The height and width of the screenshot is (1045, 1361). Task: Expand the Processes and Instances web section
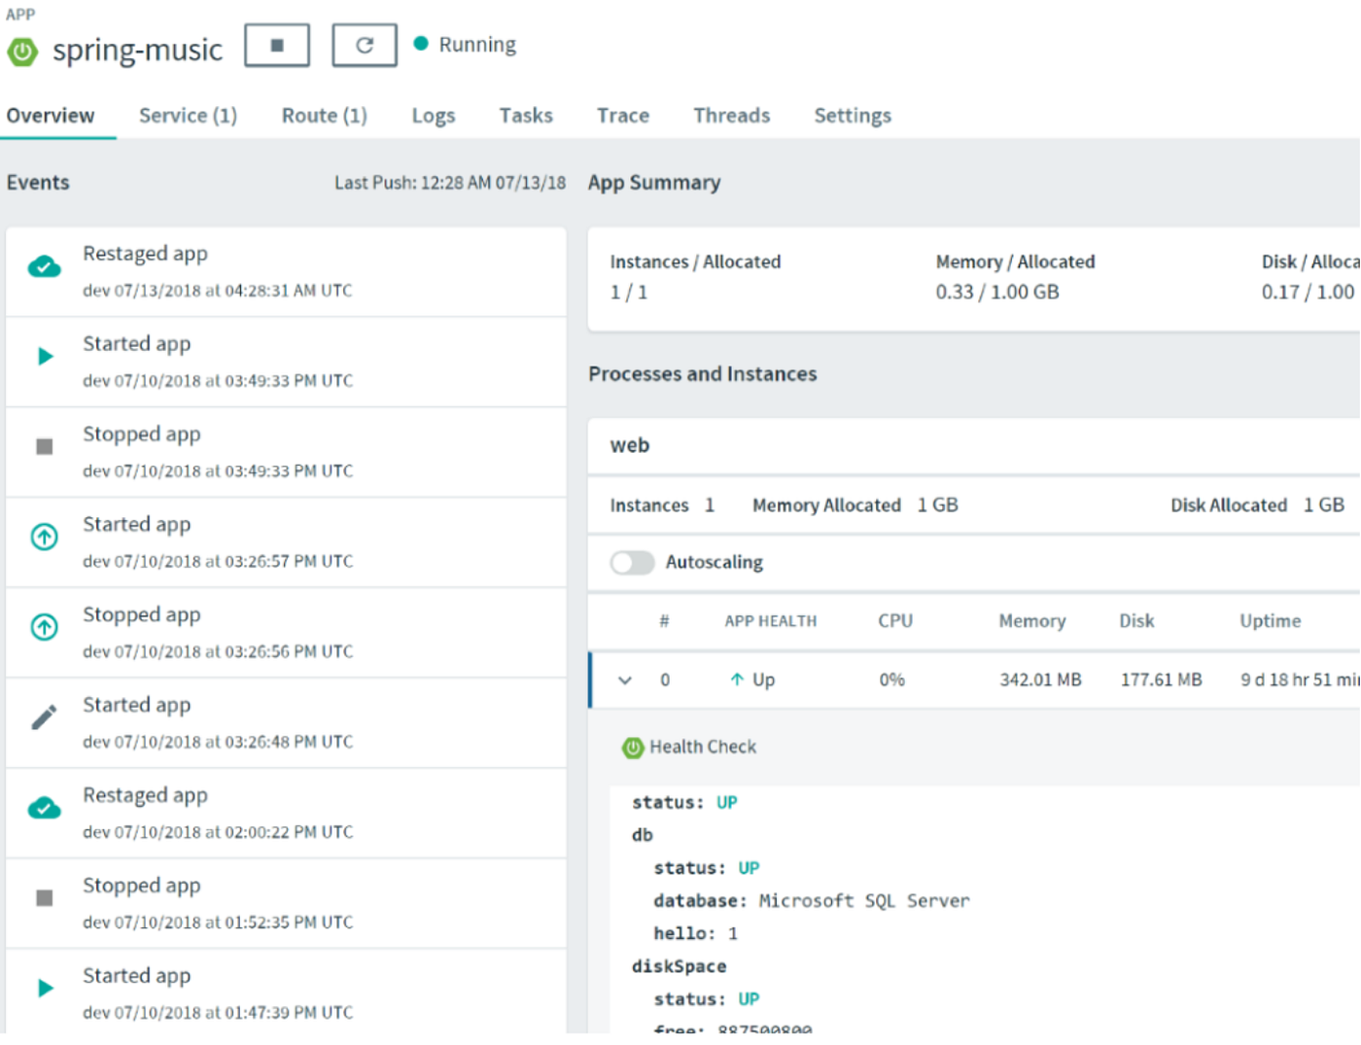[x=630, y=445]
